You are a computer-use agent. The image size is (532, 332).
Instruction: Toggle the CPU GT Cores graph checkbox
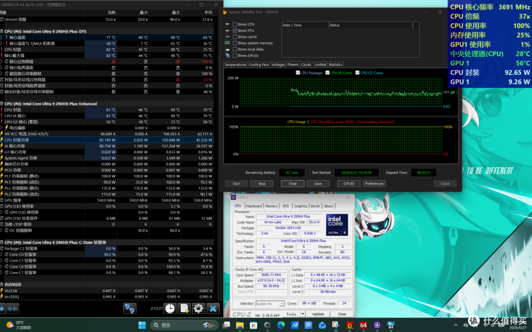(357, 72)
